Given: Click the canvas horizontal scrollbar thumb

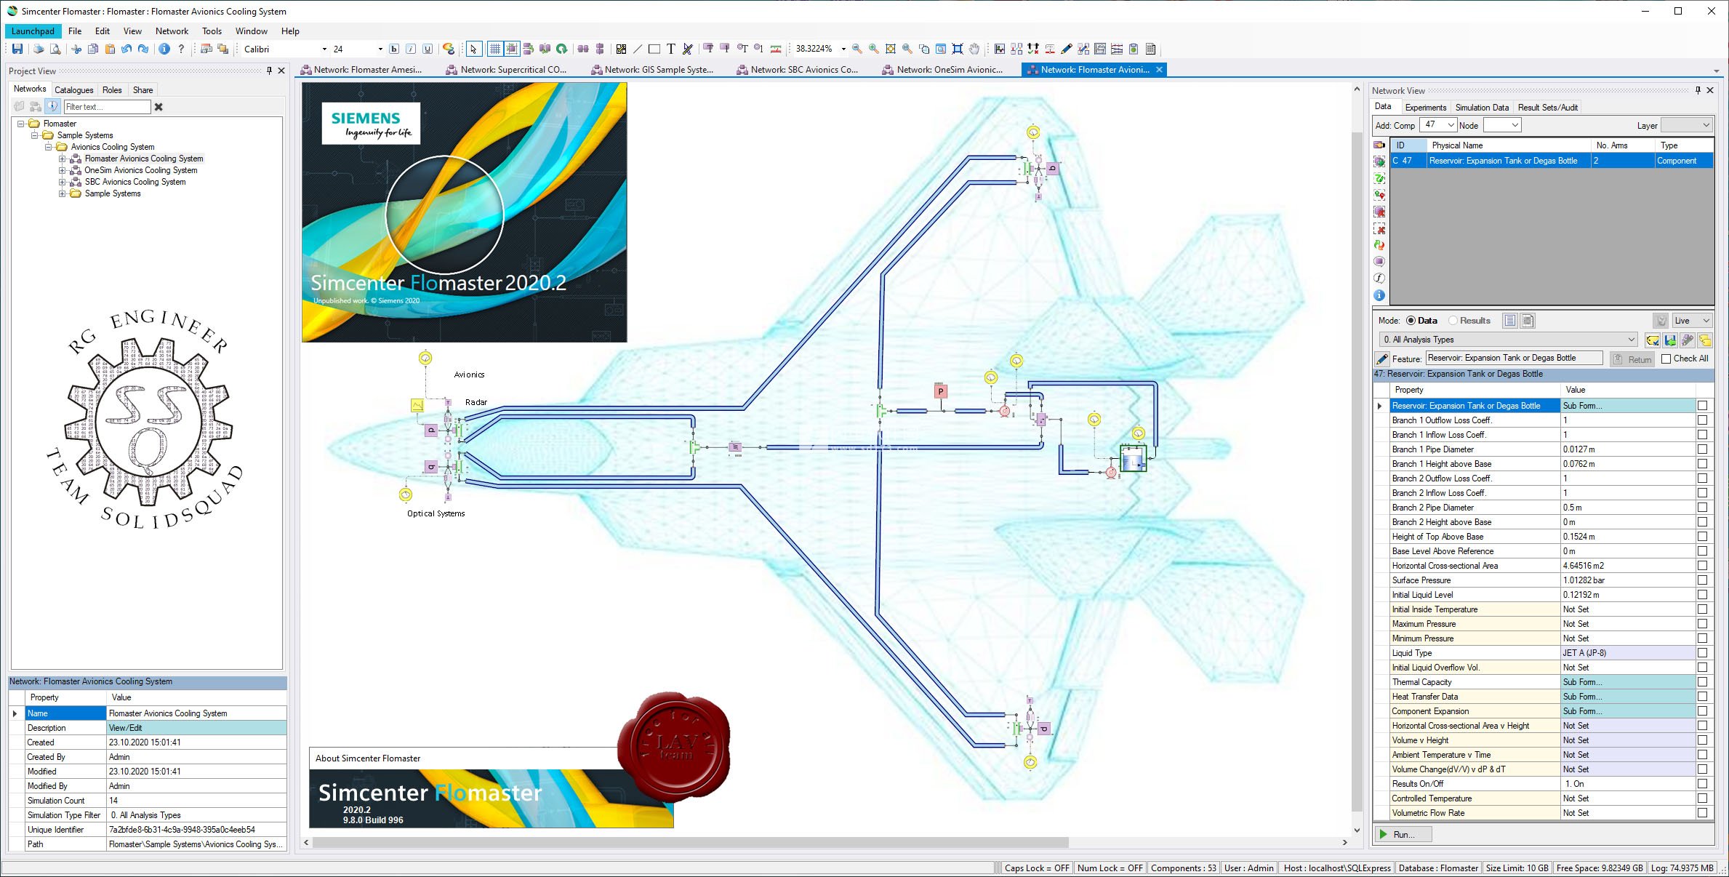Looking at the screenshot, I should coord(690,842).
